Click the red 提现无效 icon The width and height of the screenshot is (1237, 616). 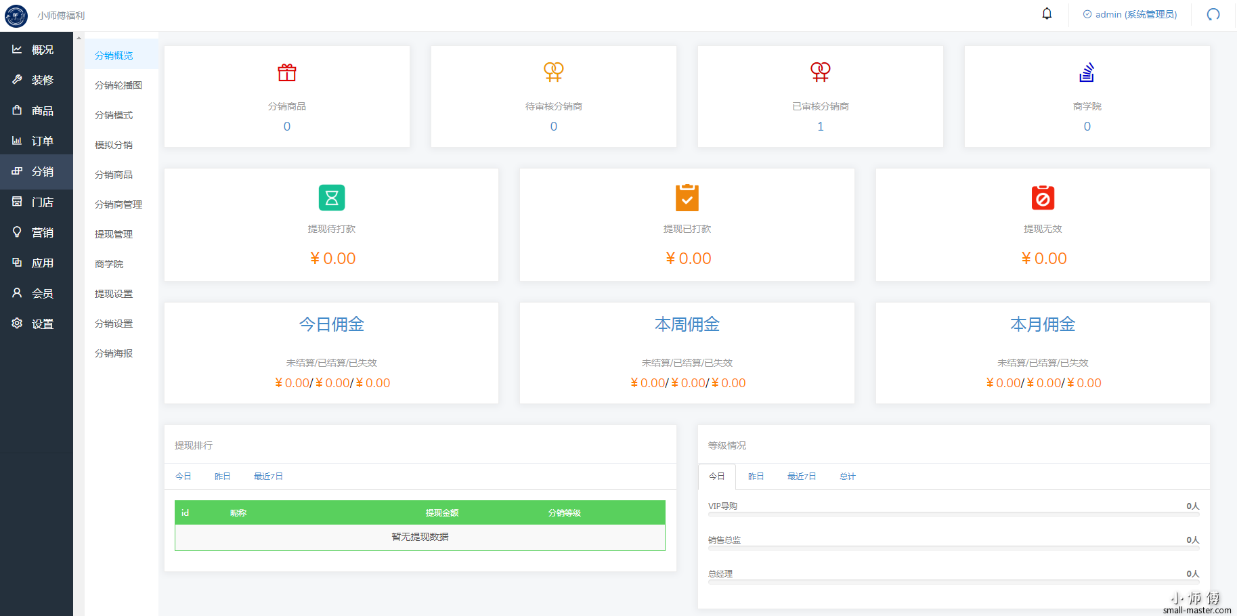pos(1043,198)
